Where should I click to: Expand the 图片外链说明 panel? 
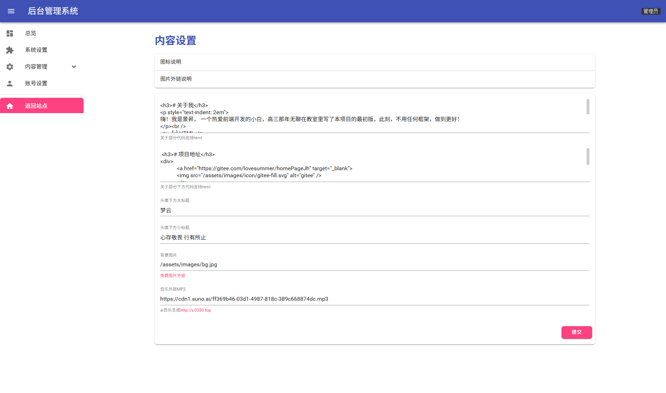coord(374,79)
